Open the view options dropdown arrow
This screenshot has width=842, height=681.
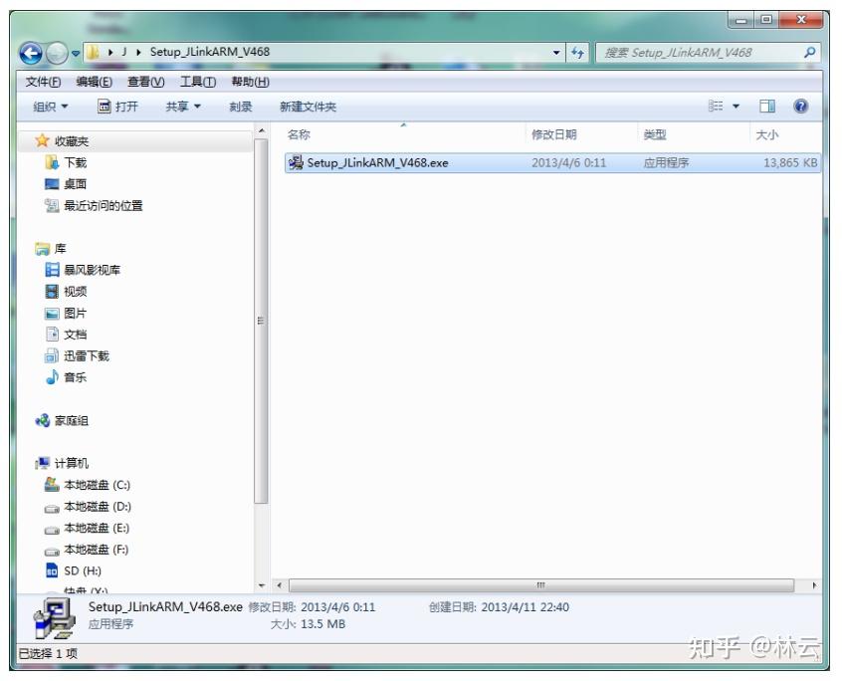(737, 107)
